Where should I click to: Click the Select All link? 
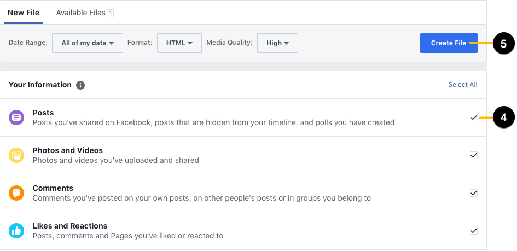click(463, 85)
